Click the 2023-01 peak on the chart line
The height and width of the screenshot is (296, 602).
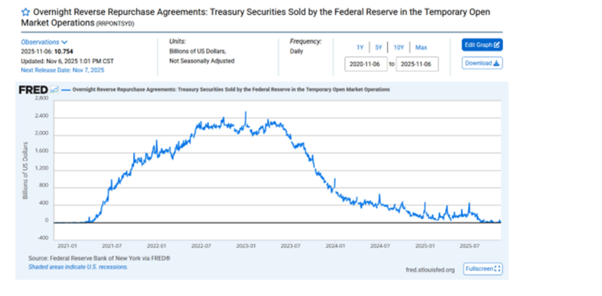coord(246,113)
